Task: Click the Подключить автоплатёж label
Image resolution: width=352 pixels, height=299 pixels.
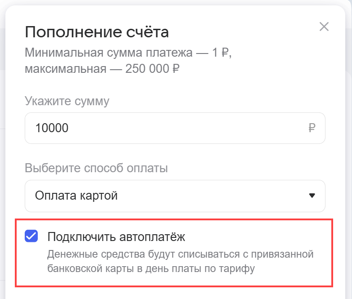Action: 116,237
